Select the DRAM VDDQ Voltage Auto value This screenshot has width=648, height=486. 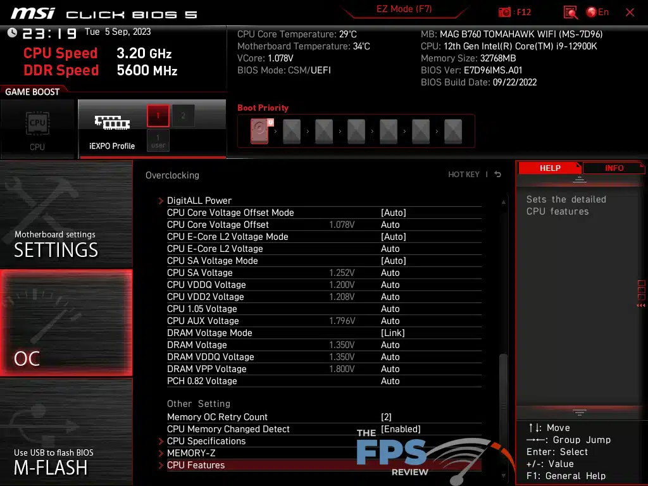[390, 357]
